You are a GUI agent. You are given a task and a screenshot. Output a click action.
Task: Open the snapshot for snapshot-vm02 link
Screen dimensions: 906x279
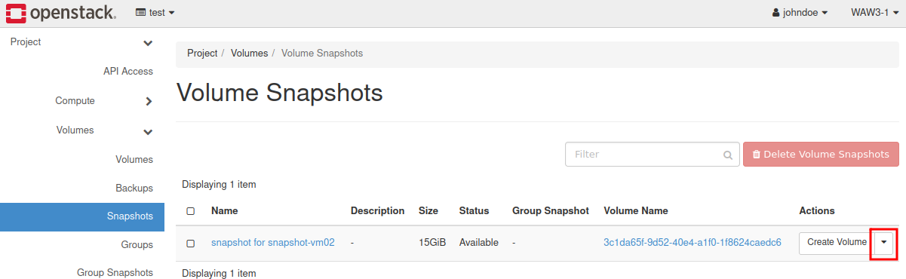(273, 243)
